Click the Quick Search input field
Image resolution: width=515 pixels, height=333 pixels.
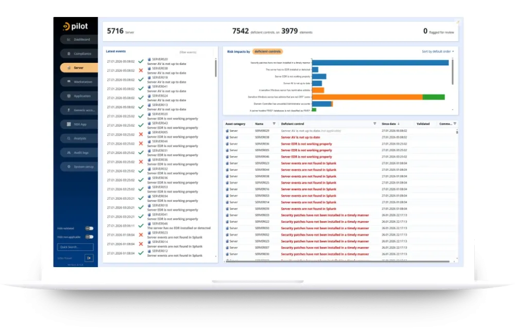coord(75,248)
